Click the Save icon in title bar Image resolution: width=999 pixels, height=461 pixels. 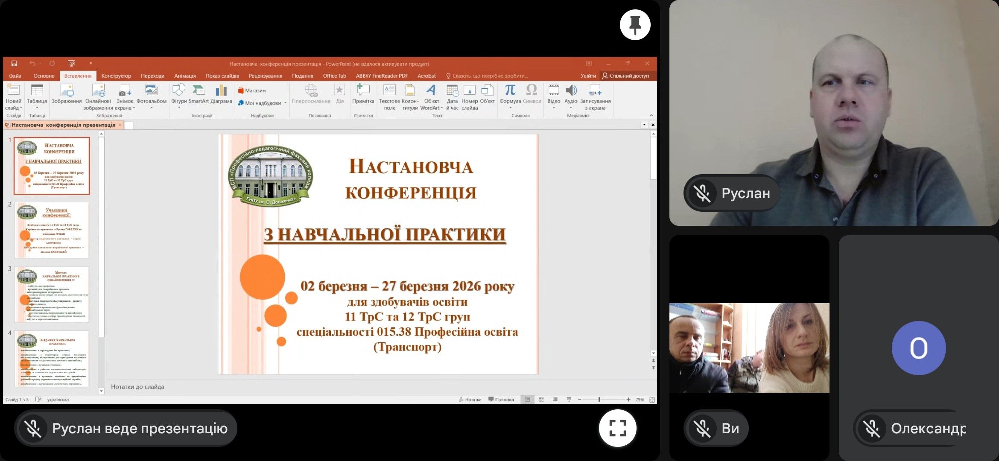[14, 64]
